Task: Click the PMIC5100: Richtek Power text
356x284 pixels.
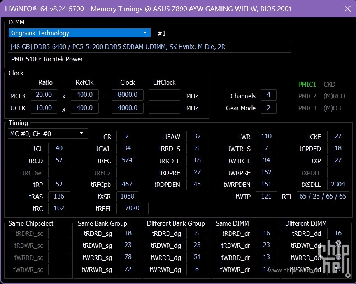Action: tap(47, 59)
